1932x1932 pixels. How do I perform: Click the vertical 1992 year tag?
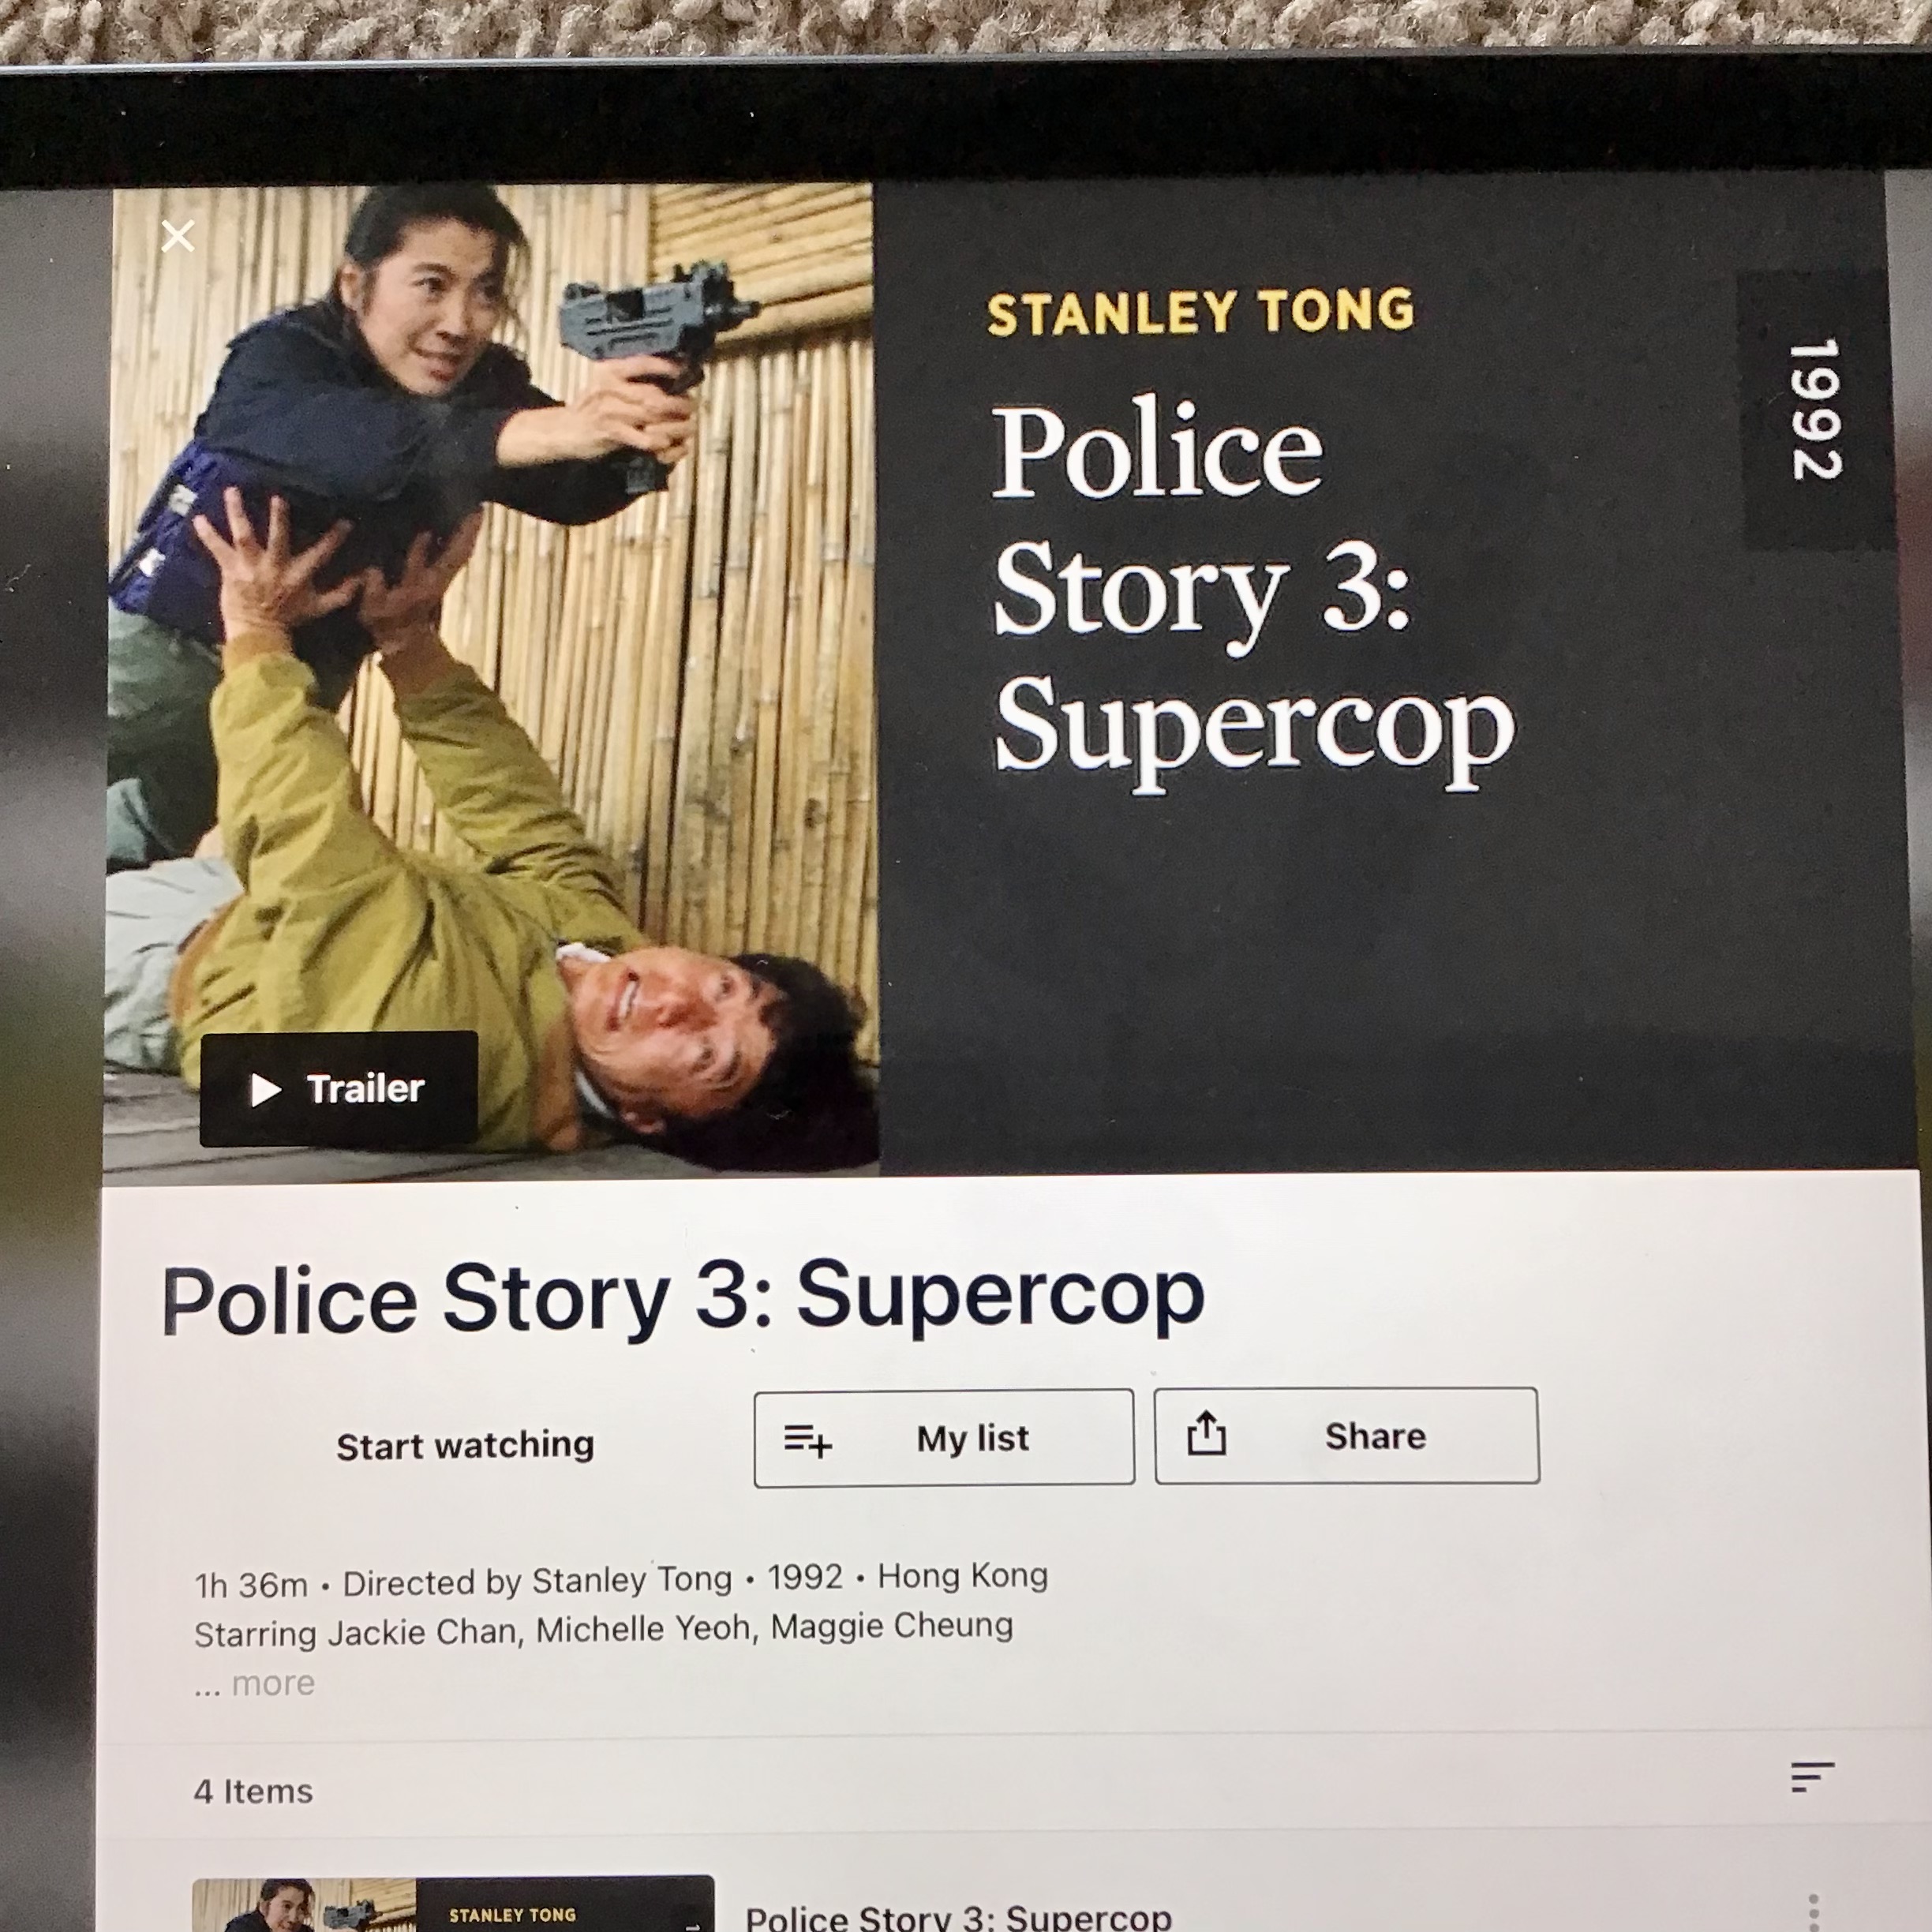[1815, 410]
